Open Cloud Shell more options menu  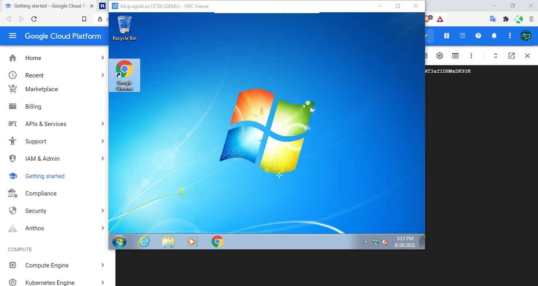click(x=471, y=56)
